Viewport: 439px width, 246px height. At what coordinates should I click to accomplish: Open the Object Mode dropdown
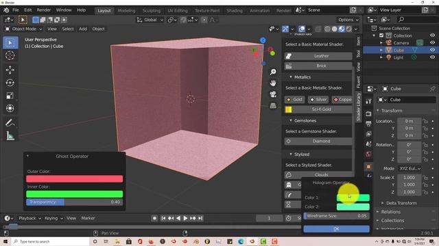pyautogui.click(x=24, y=29)
